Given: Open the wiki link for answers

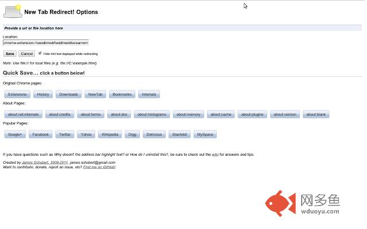Looking at the screenshot, I should coord(215,155).
